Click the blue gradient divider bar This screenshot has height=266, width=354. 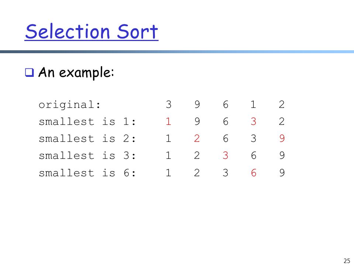(x=177, y=52)
